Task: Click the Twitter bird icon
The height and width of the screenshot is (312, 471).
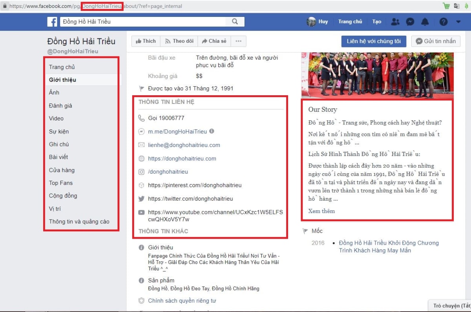Action: [141, 199]
